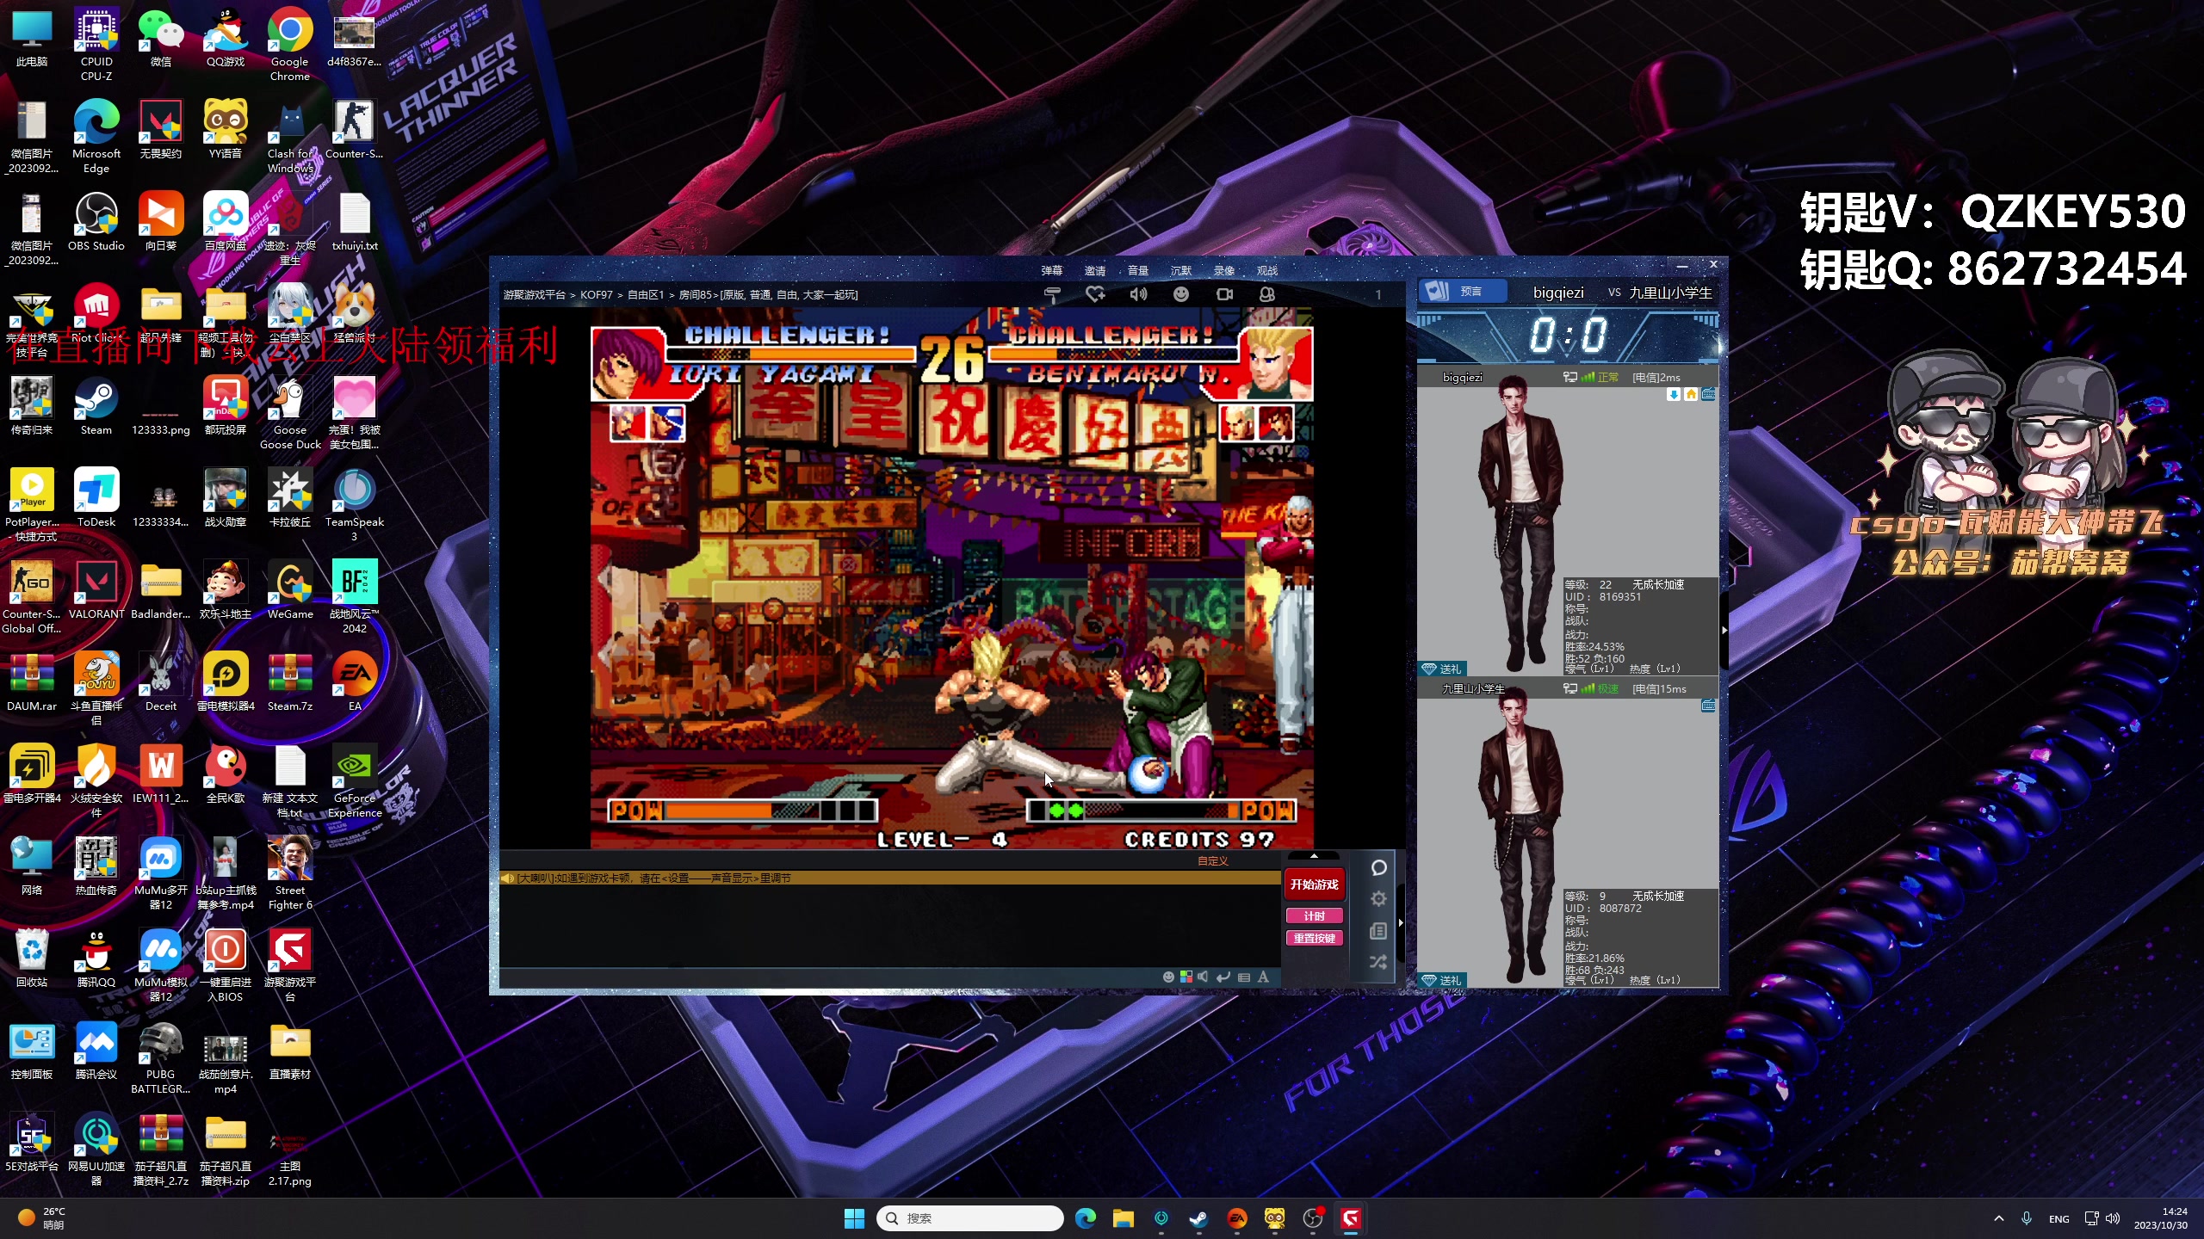This screenshot has width=2204, height=1239.
Task: Click 弹幕 menu item
Action: click(x=1052, y=270)
